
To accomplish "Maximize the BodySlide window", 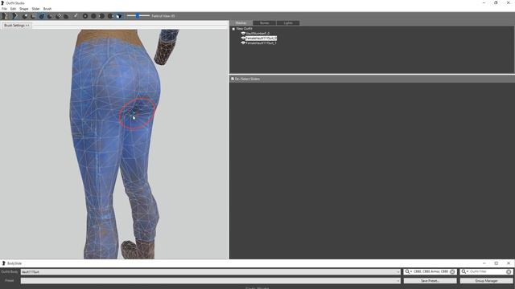I will (496, 263).
